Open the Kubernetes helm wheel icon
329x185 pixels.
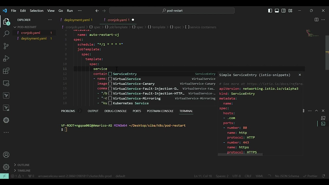6,120
